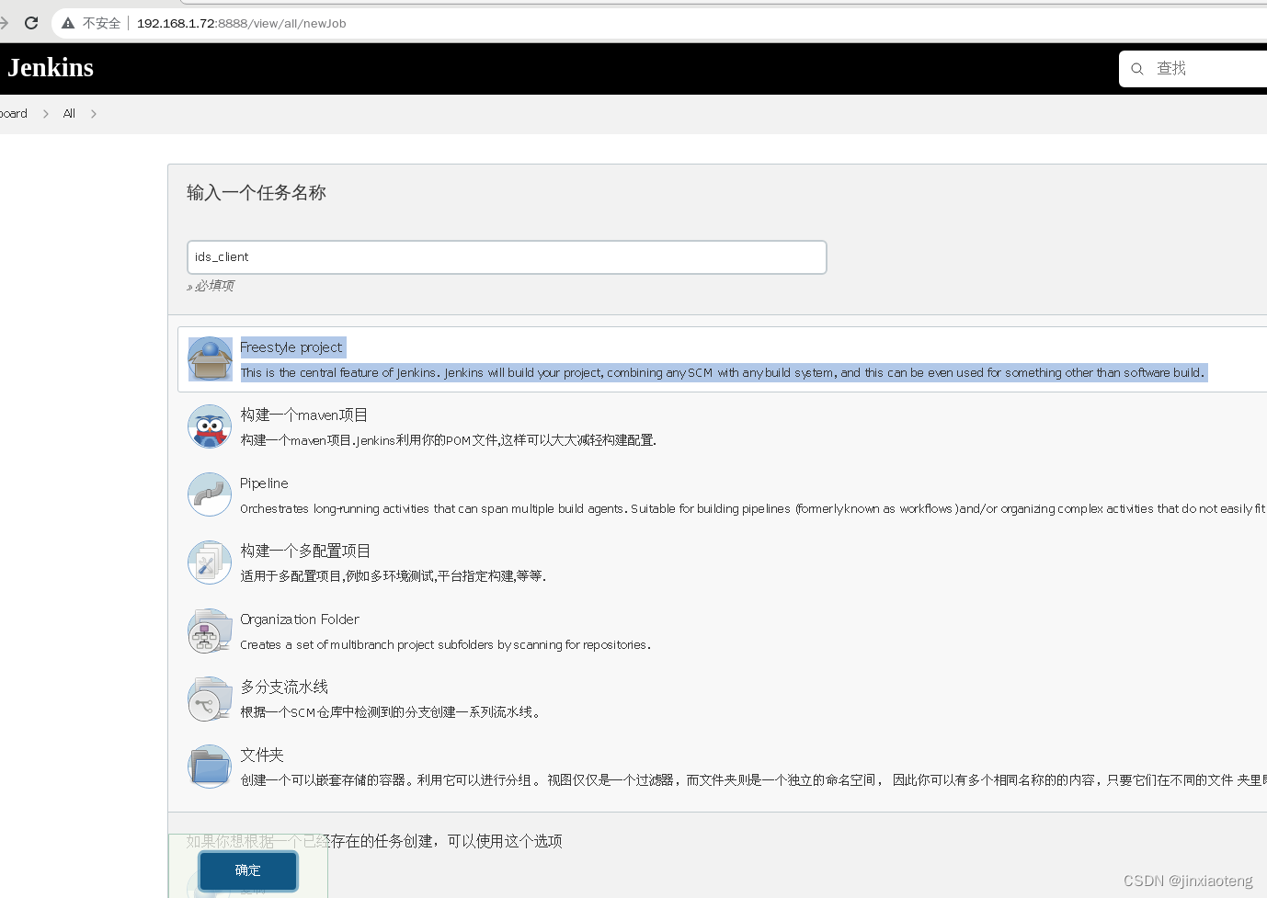Pick the multi-configuration project icon
Screen dimensions: 1267x898
pyautogui.click(x=210, y=563)
